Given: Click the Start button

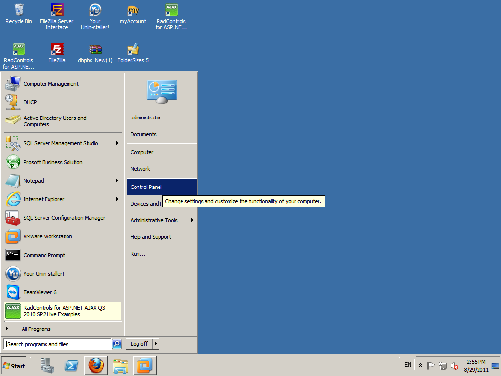Looking at the screenshot, I should [13, 366].
